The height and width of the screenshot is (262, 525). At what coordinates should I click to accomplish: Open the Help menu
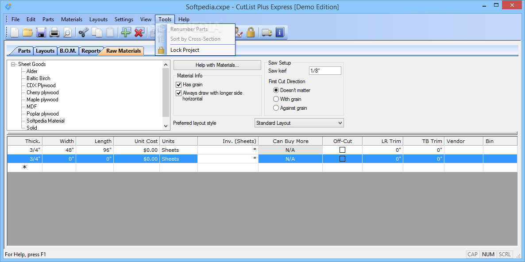(184, 19)
